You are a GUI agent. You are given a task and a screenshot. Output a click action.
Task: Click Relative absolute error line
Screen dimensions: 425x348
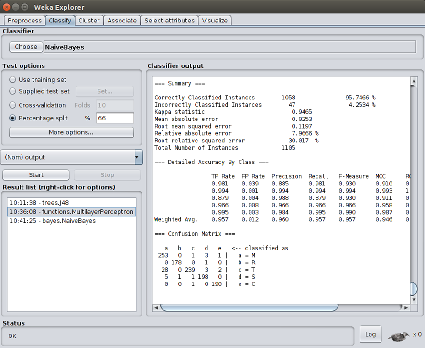(x=237, y=133)
